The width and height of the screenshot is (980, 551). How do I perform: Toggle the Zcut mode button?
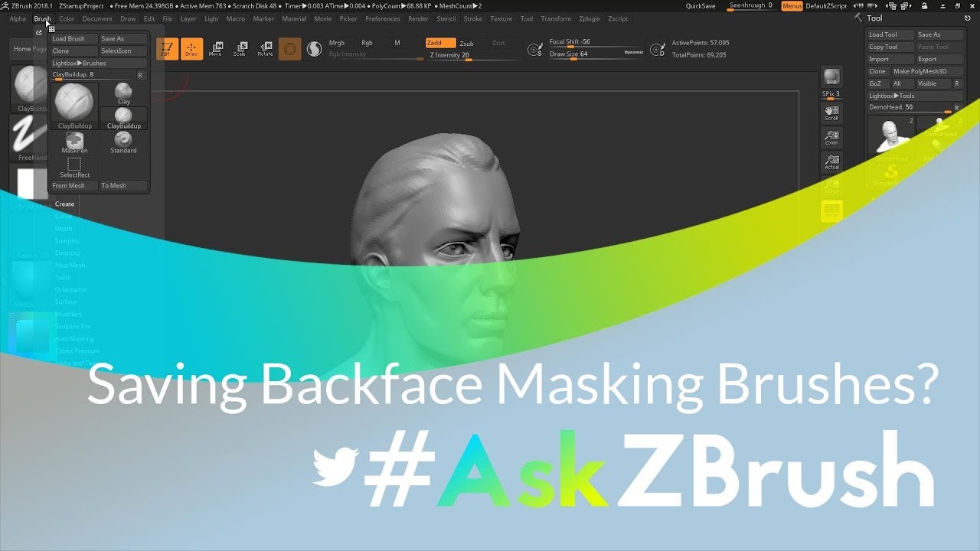498,44
